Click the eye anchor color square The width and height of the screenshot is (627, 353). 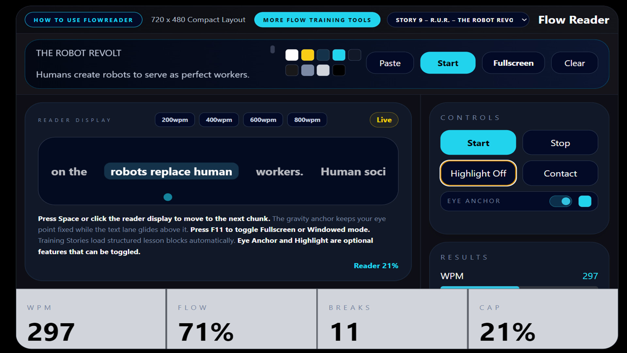586,201
